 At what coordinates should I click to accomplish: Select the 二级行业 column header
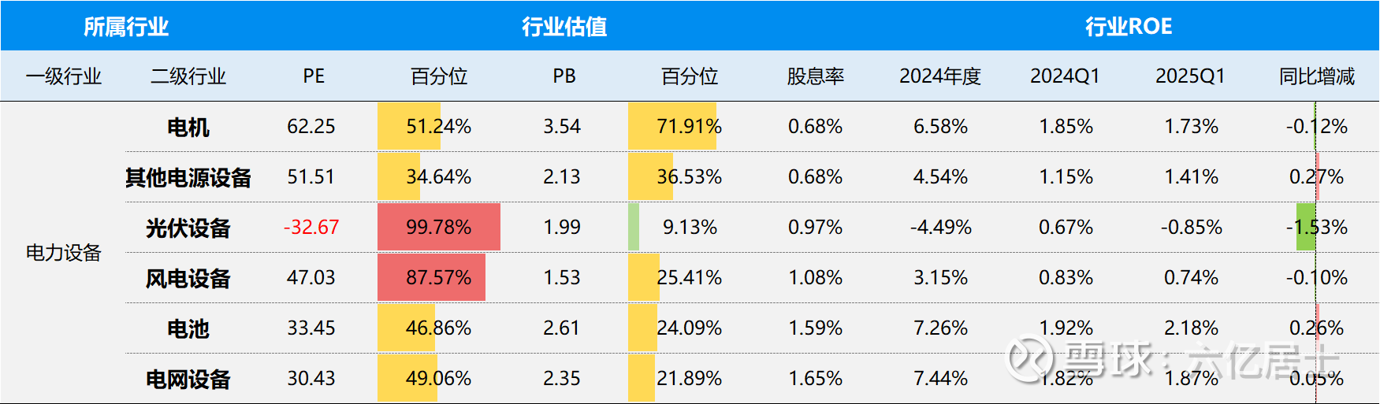[x=188, y=76]
